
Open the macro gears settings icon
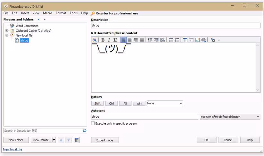point(213,40)
